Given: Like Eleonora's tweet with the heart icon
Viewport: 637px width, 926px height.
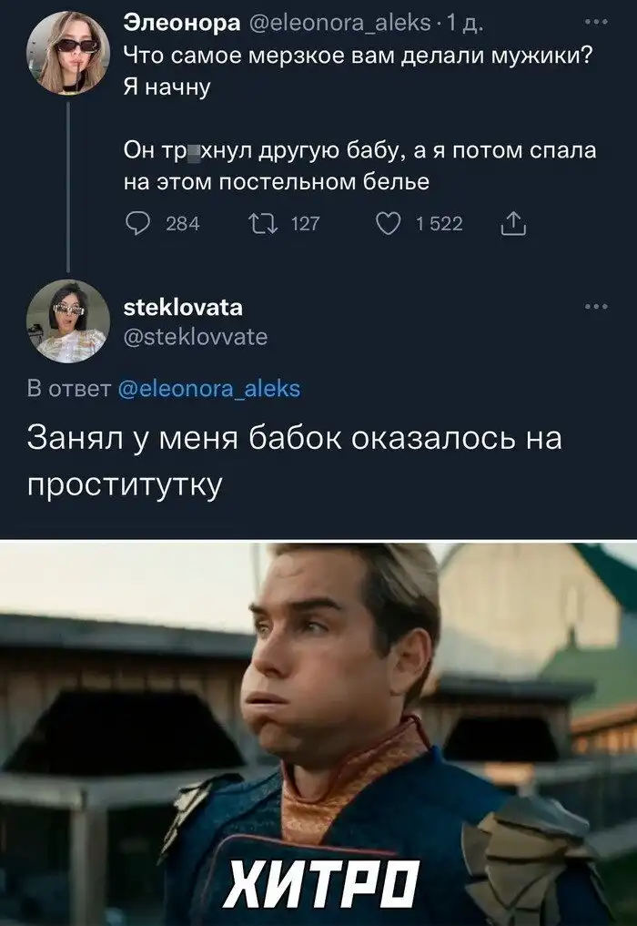Looking at the screenshot, I should [x=389, y=224].
